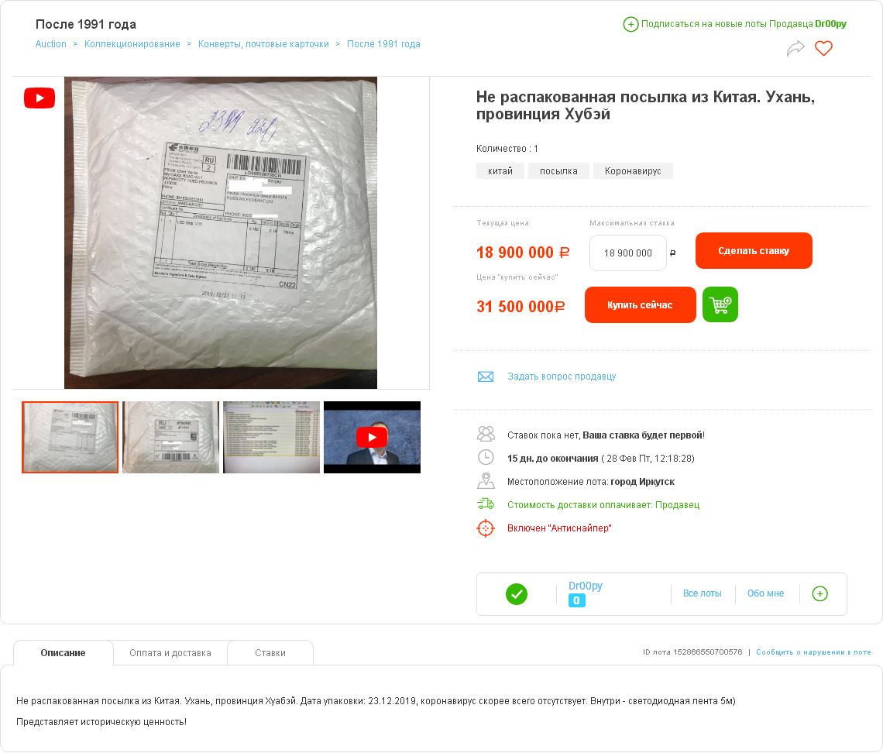The width and height of the screenshot is (883, 753).
Task: Open Коллекционирование breadcrumb link
Action: [x=132, y=44]
